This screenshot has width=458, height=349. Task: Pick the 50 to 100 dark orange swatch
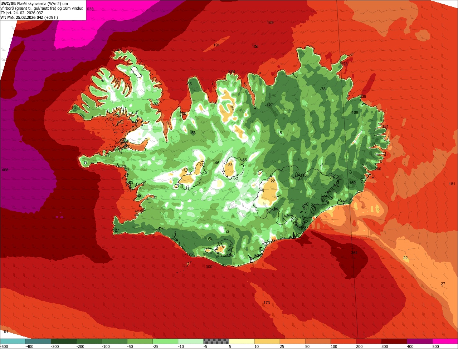coord(318,341)
